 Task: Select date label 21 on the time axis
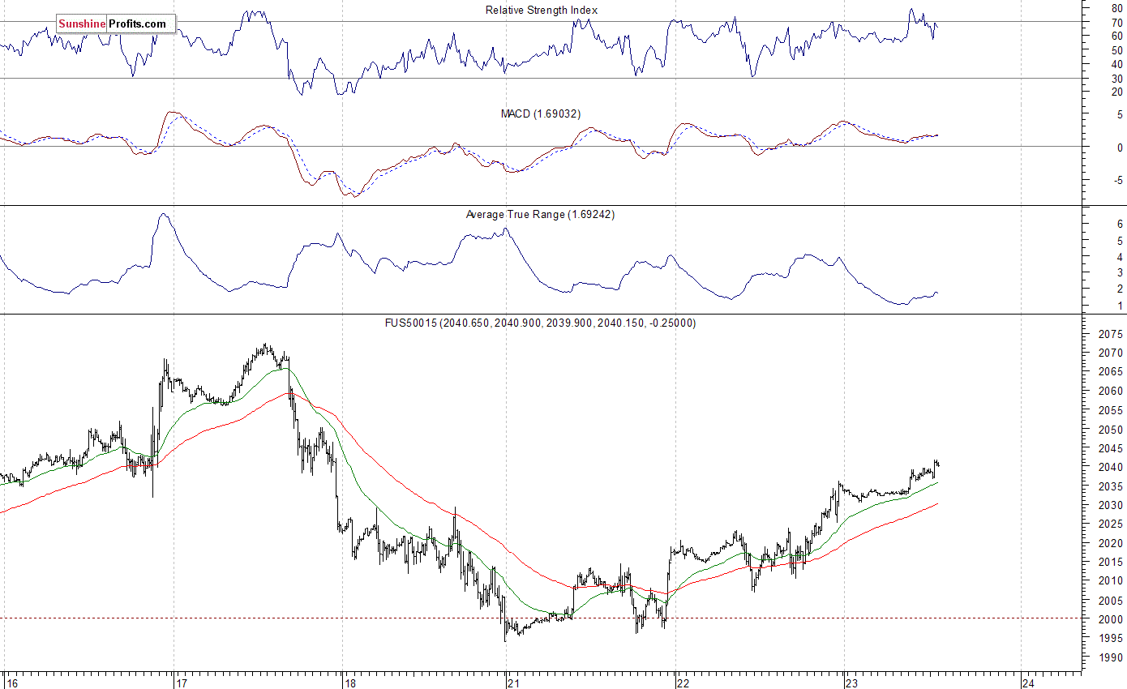pos(514,683)
